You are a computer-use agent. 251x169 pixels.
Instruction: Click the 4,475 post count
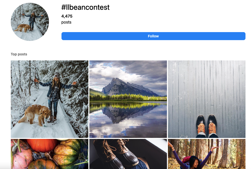[67, 16]
